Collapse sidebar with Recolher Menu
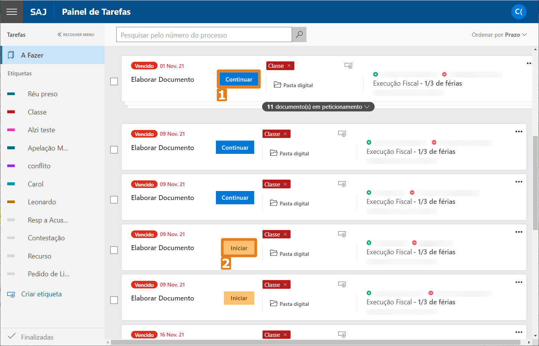 tap(76, 34)
